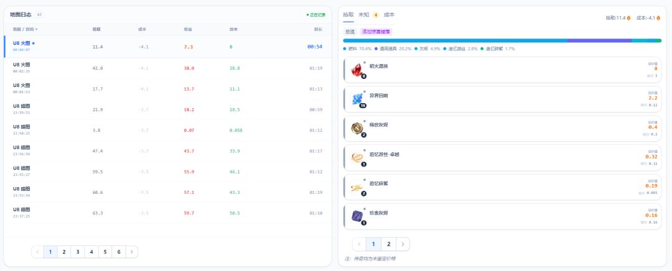
Task: Go to previous page of loot list
Action: coord(359,244)
